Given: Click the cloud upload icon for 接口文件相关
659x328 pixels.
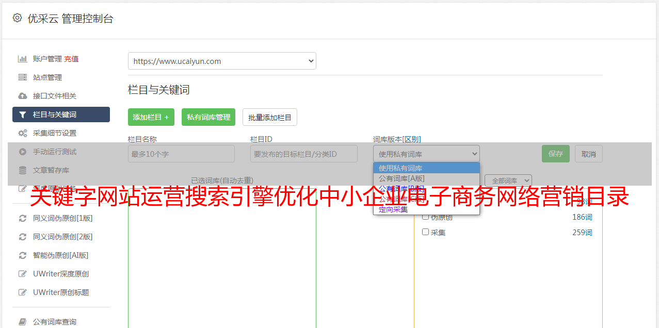Looking at the screenshot, I should point(23,96).
